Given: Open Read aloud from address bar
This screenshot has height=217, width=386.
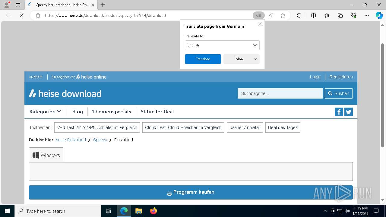Looking at the screenshot, I should [x=271, y=15].
